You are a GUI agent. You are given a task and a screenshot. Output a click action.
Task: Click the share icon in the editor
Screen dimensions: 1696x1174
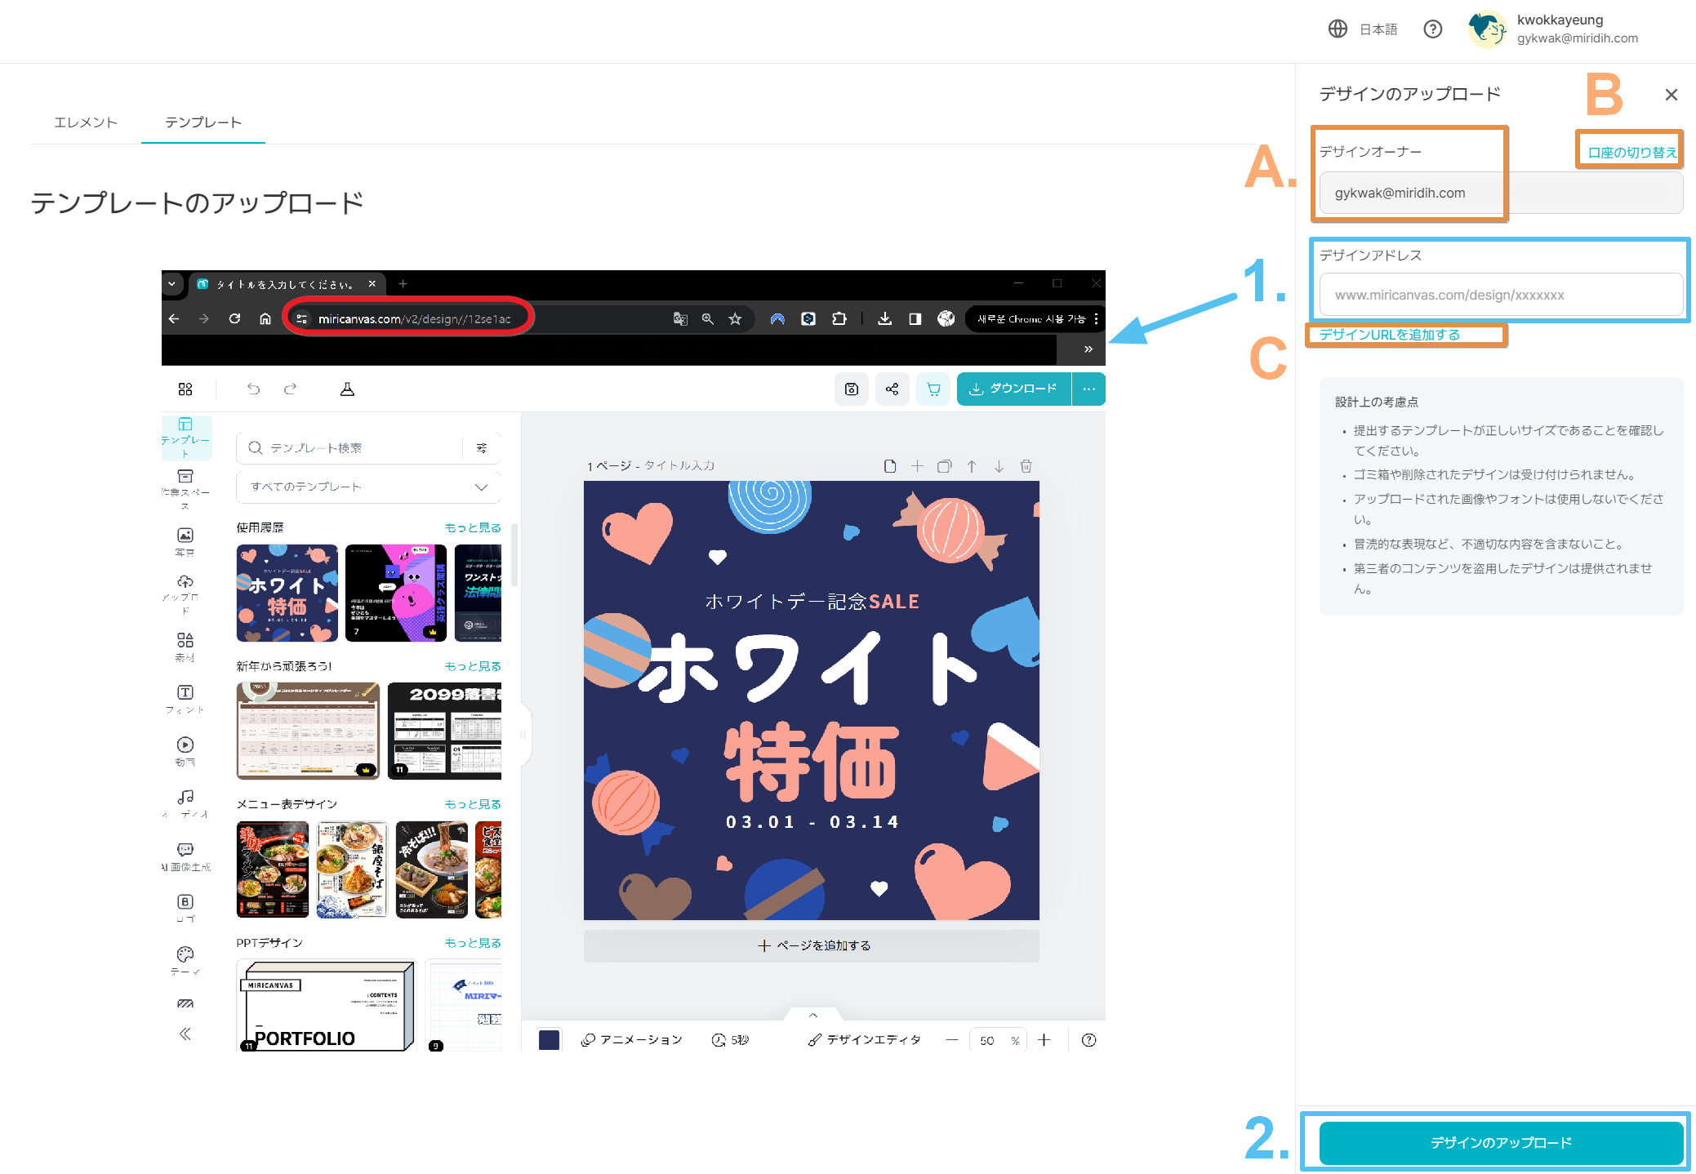[x=892, y=389]
